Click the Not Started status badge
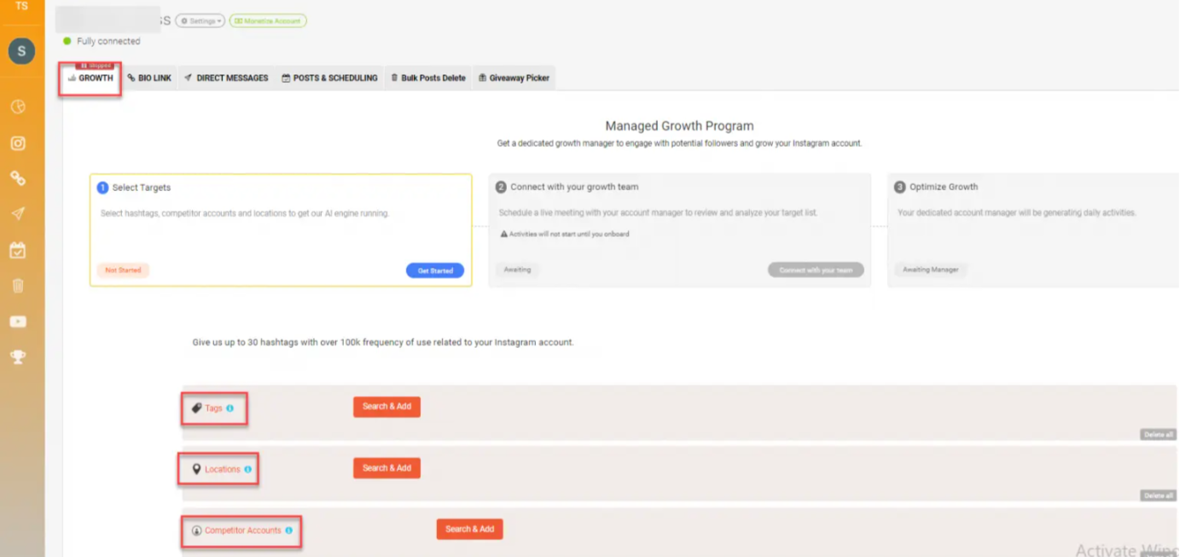The height and width of the screenshot is (557, 1180). (123, 270)
